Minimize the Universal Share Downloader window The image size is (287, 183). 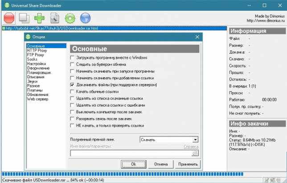click(249, 5)
